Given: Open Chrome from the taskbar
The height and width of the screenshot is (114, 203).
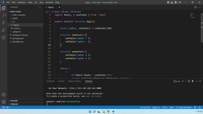Looking at the screenshot, I should pos(108,111).
